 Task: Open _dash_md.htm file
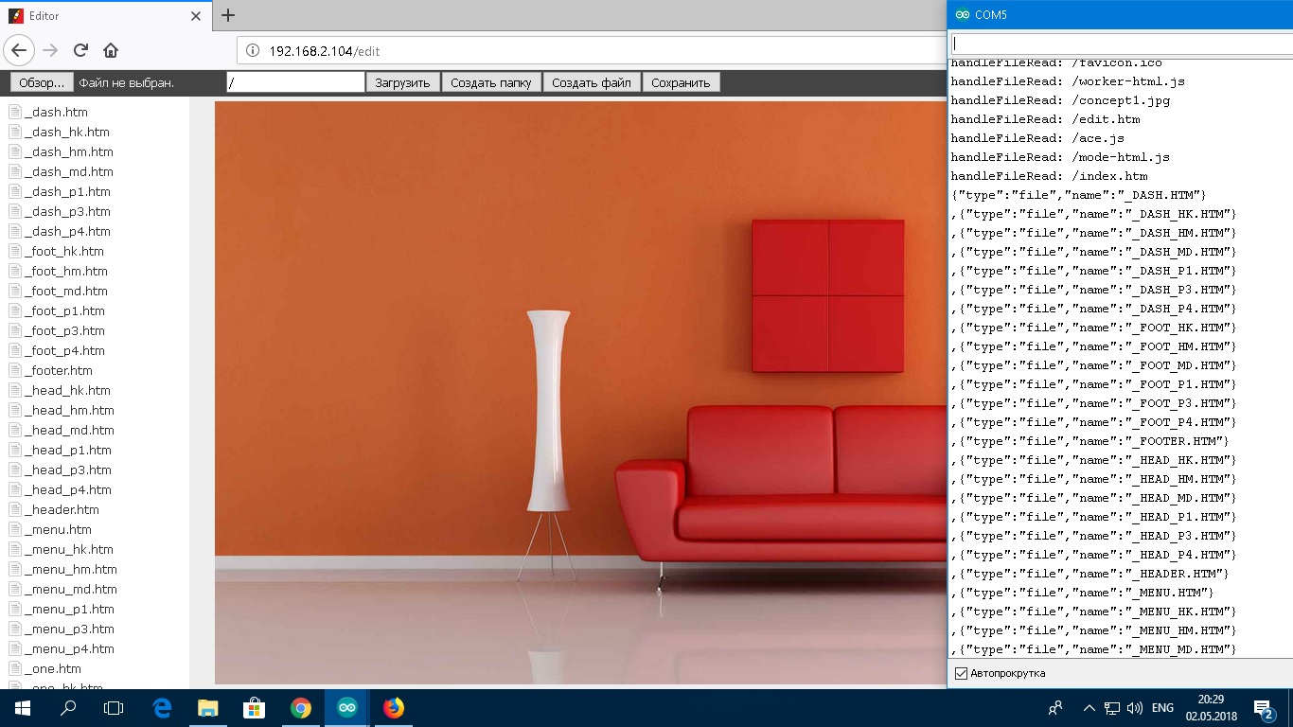(69, 171)
